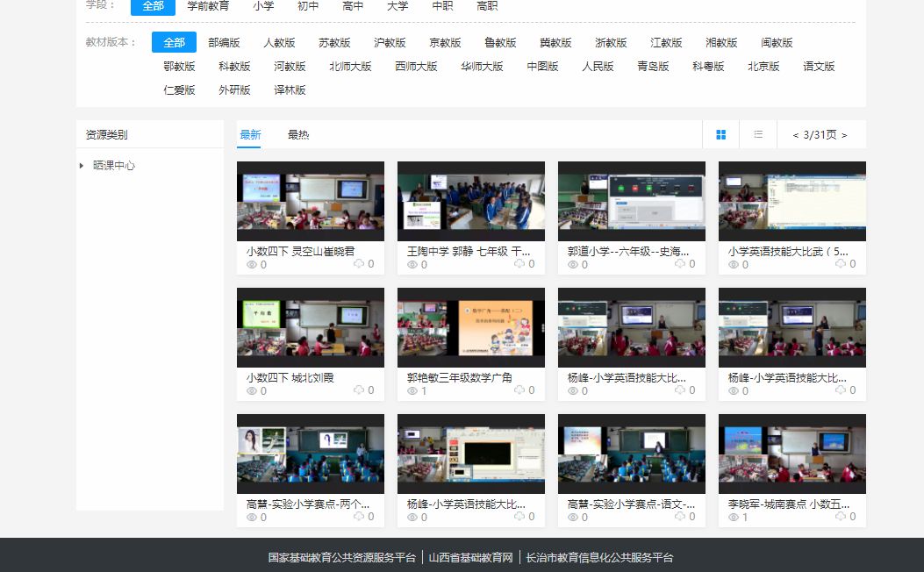Click eye icon under 李晓军-城南赛点 小数五
Viewport: 924px width, 572px height.
734,518
